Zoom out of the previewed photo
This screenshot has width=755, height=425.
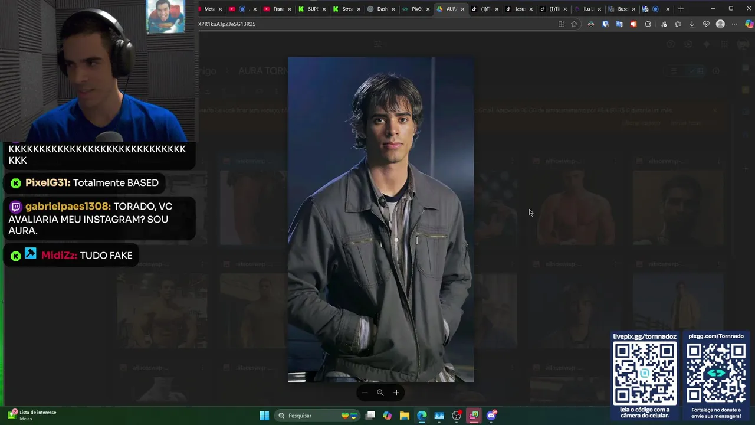[x=365, y=393]
